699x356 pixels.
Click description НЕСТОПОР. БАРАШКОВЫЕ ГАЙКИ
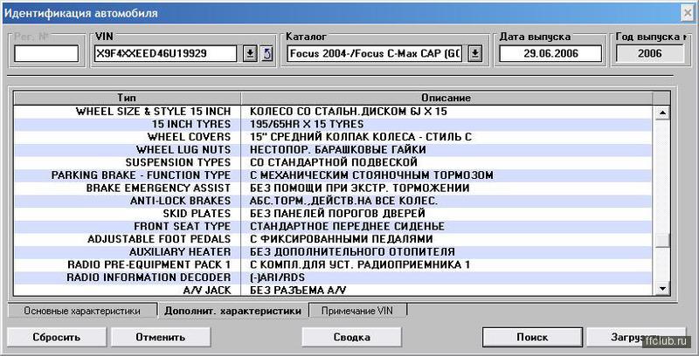337,150
